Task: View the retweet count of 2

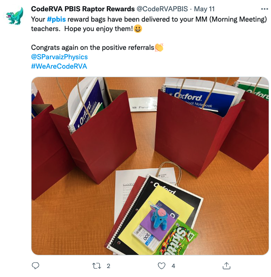Action: pyautogui.click(x=108, y=266)
